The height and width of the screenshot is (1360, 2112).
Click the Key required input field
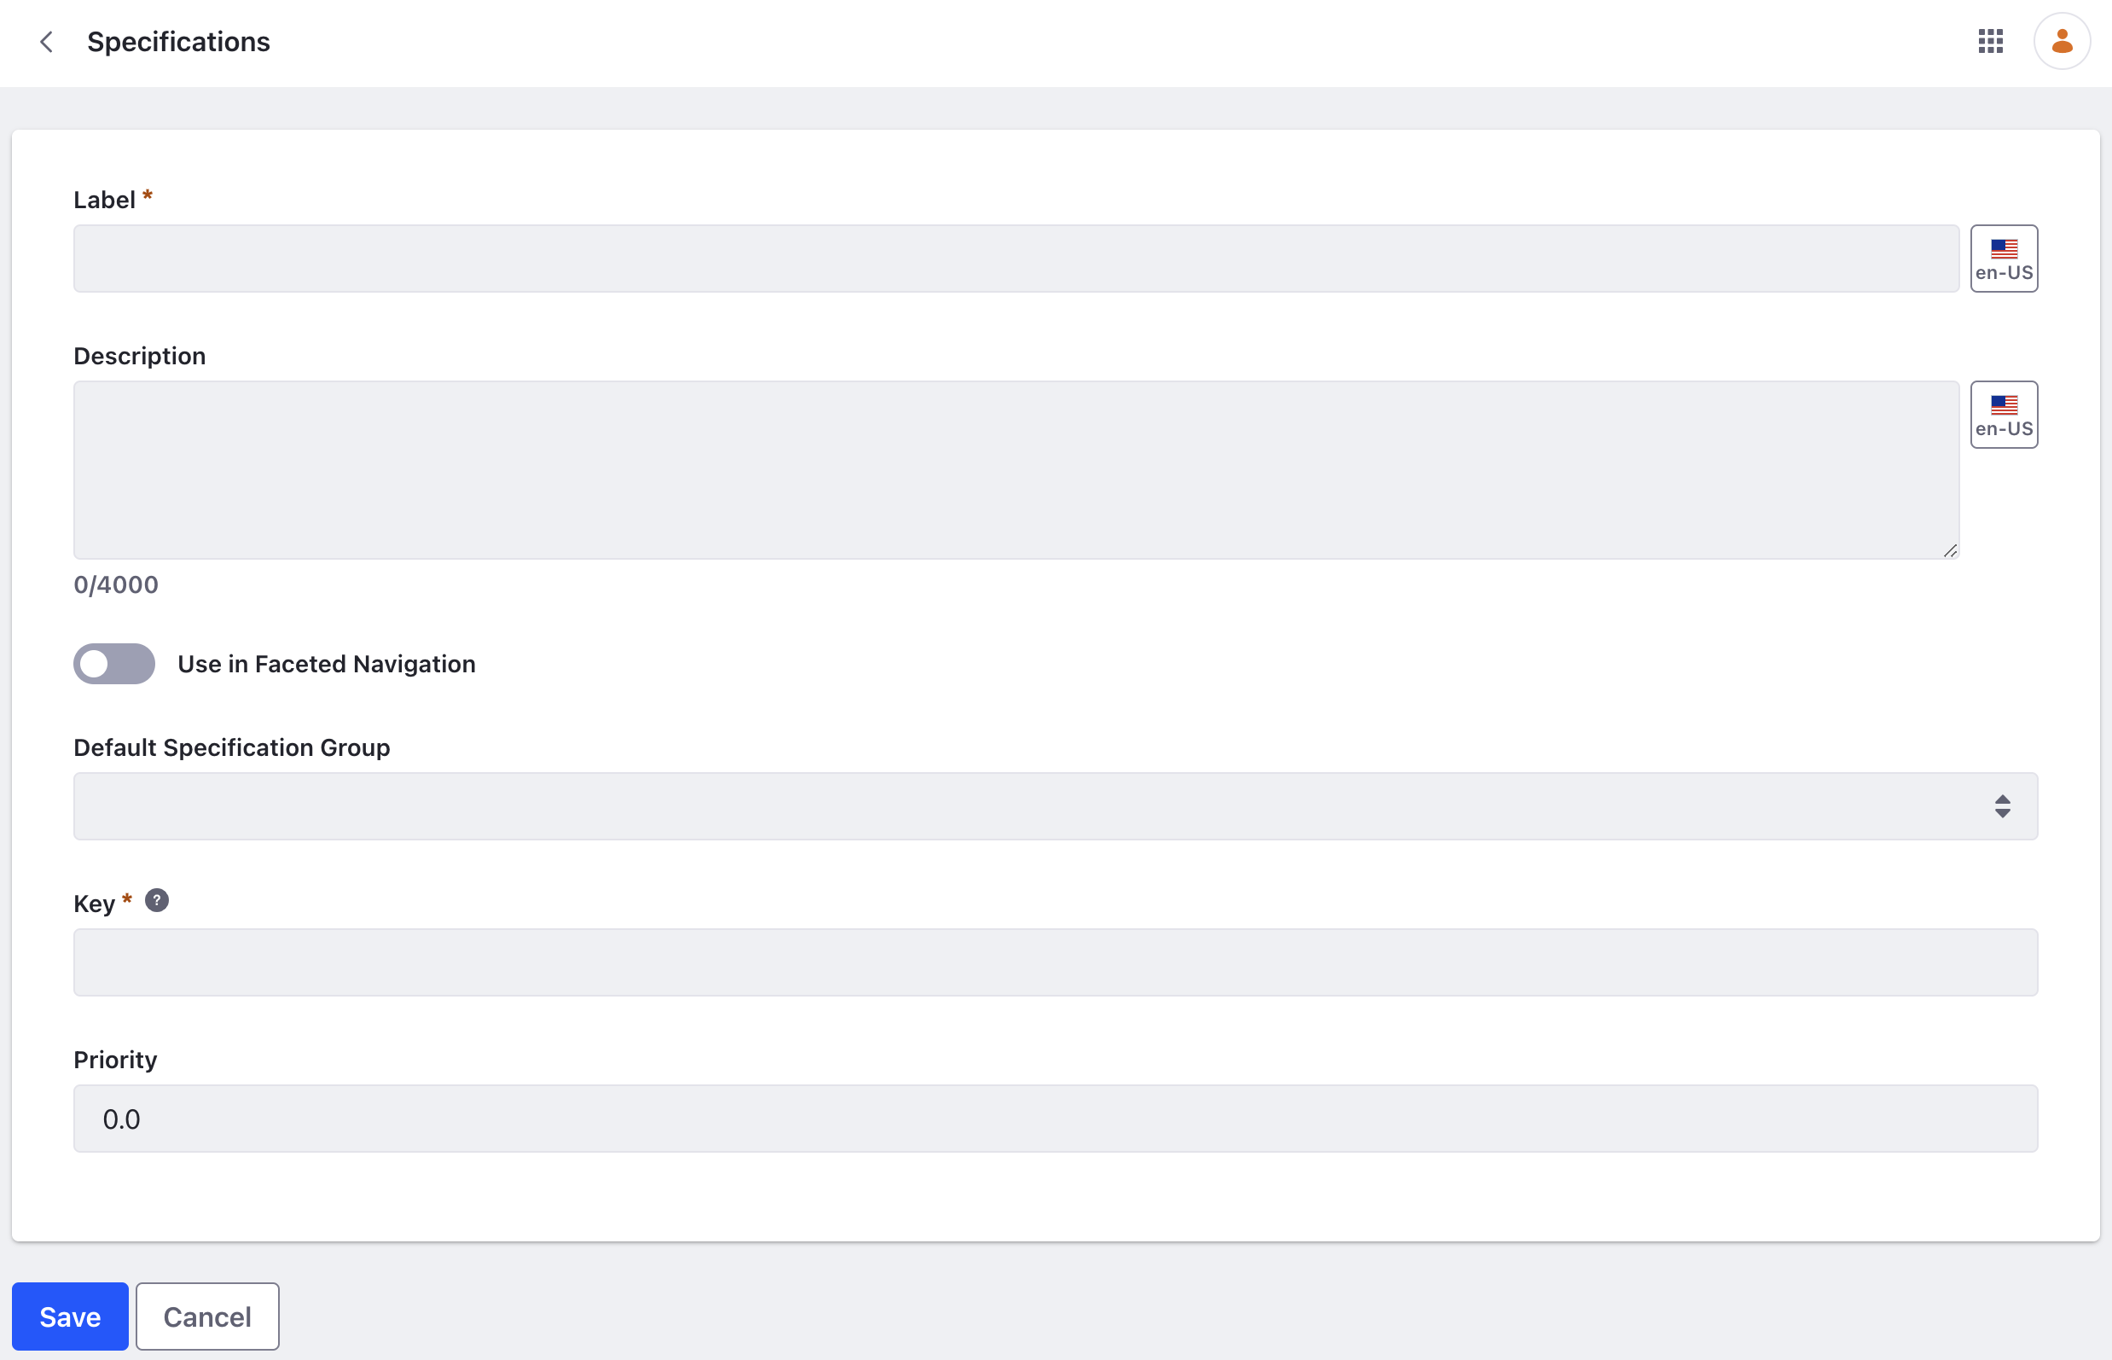coord(1054,961)
